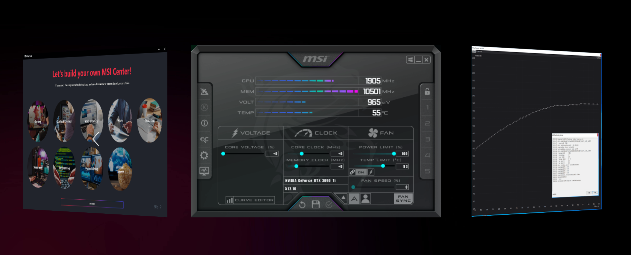Open Afterburner settings gear icon
Viewport: 631px width, 255px height.
tap(204, 155)
